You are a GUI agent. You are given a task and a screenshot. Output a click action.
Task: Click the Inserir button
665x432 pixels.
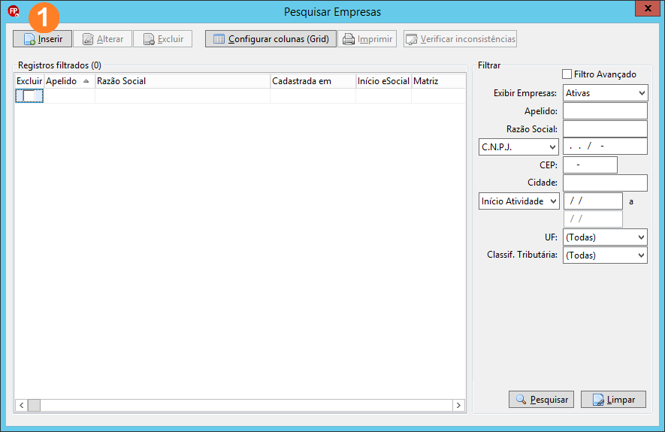[42, 39]
